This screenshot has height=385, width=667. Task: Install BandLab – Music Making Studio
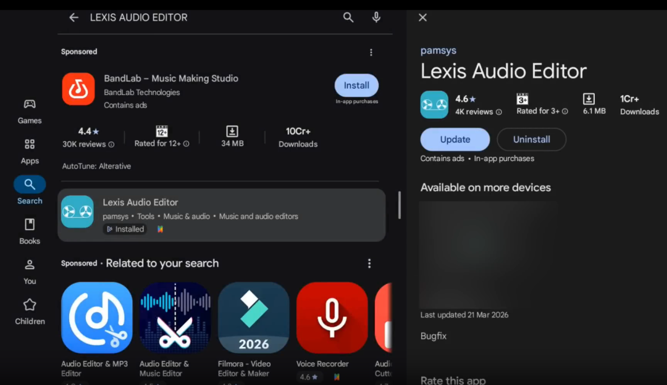356,85
